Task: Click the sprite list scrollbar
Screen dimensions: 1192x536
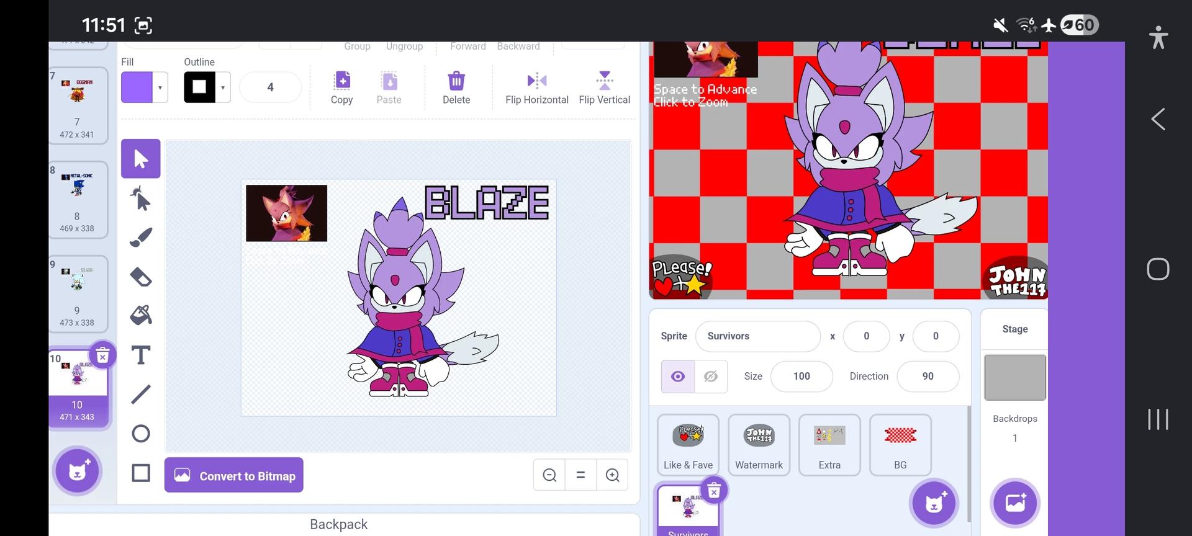Action: 968,464
